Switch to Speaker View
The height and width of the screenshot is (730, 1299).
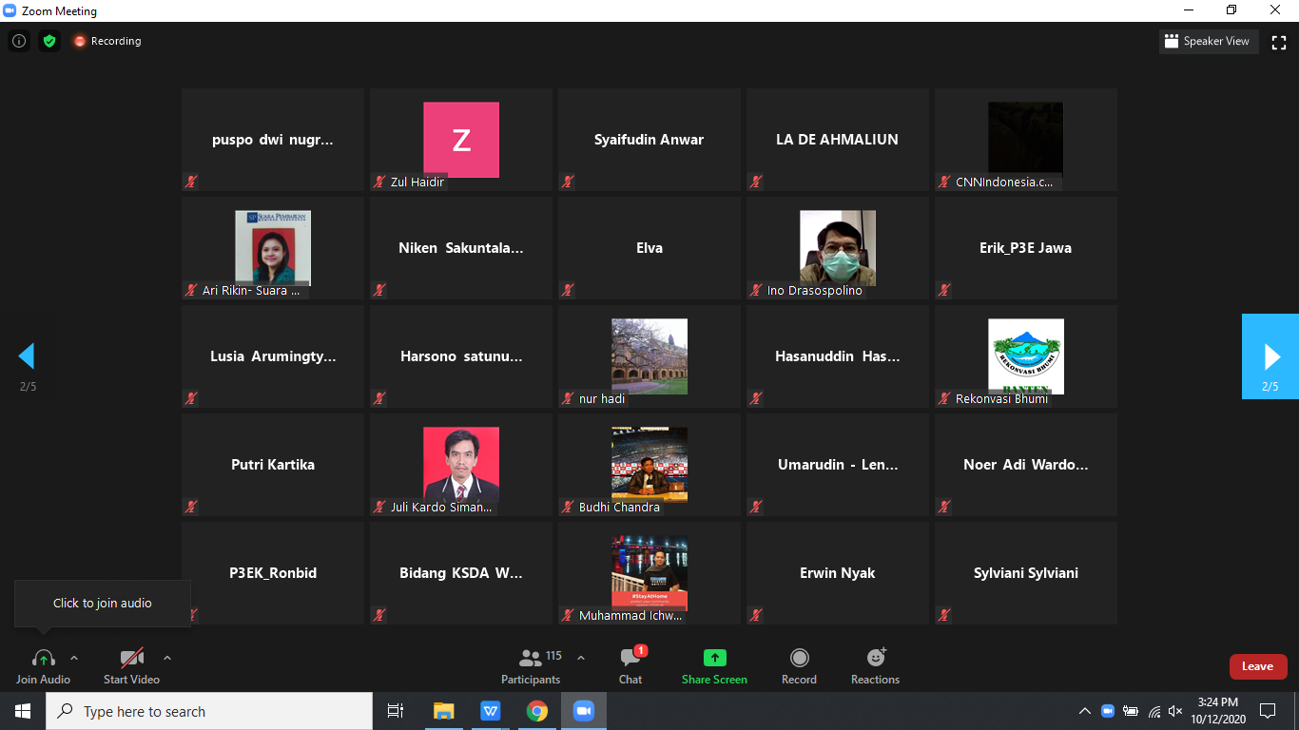1208,42
